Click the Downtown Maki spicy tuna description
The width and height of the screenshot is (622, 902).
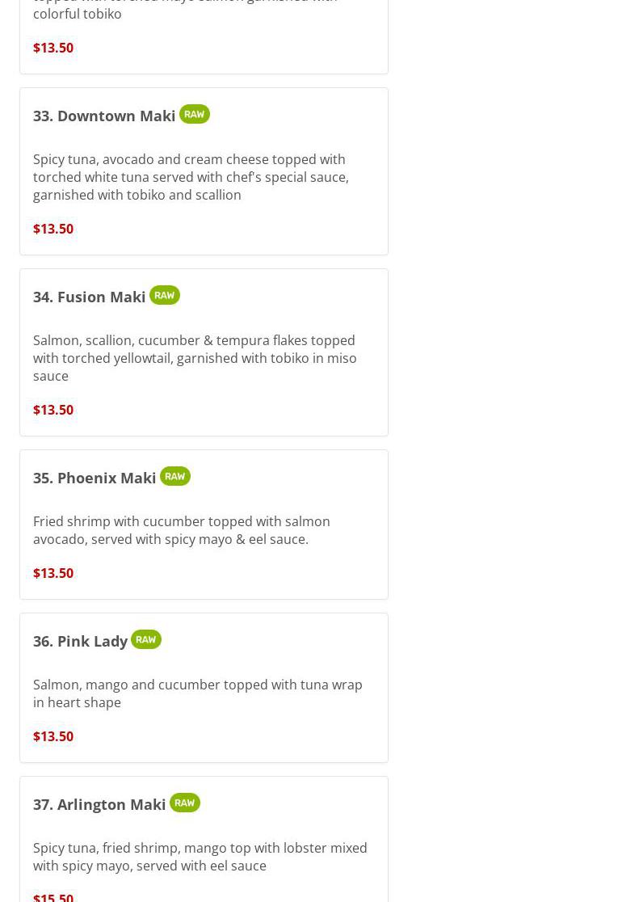191,177
